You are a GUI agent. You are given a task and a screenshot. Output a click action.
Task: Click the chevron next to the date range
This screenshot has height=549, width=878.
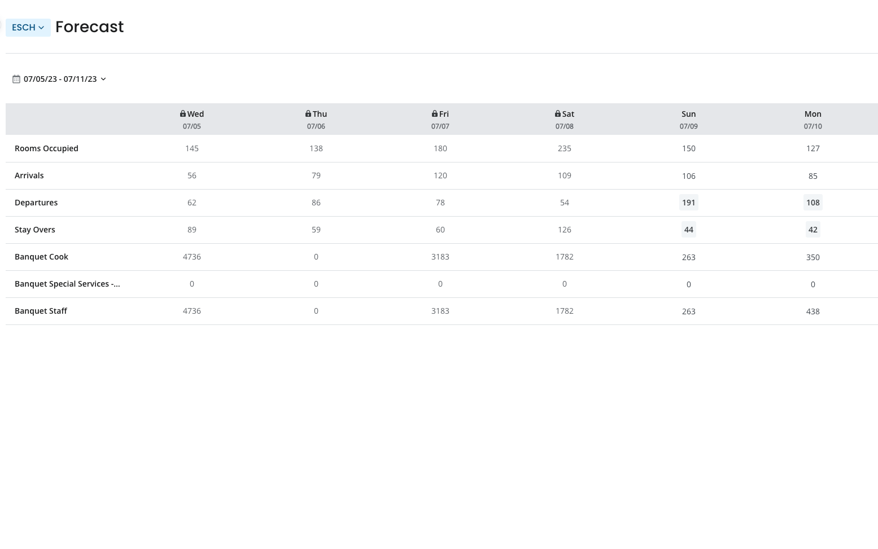(103, 79)
